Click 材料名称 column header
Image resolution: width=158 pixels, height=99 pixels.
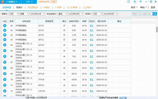click(x=27, y=21)
